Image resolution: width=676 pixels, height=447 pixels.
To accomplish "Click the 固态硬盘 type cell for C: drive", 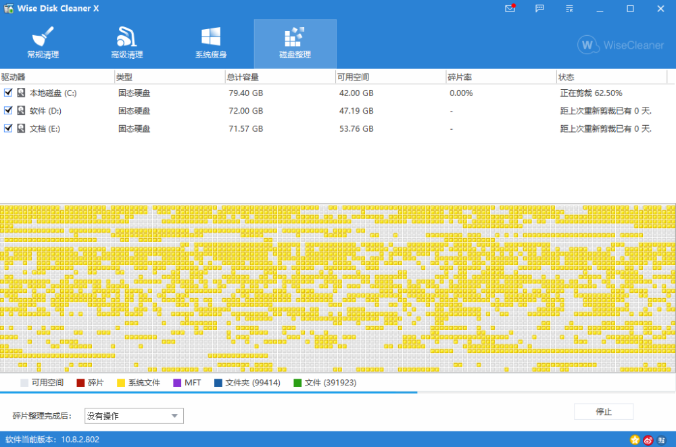I will 135,93.
